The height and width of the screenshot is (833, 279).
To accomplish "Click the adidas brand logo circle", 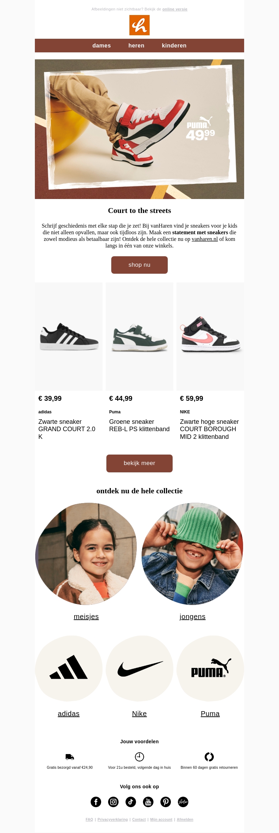I will (x=69, y=668).
